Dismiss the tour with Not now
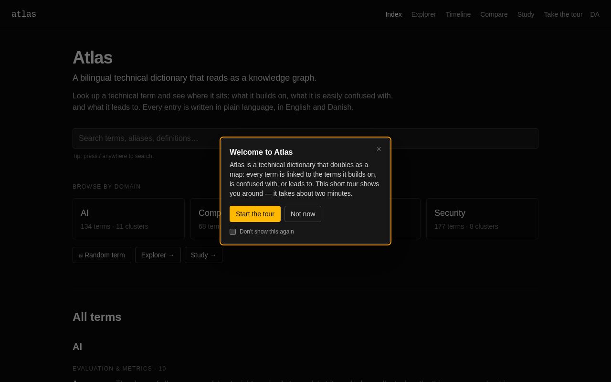Screen dimensions: 611x382 pos(303,214)
